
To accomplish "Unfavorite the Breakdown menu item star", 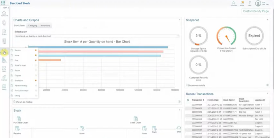I will (36, 80).
